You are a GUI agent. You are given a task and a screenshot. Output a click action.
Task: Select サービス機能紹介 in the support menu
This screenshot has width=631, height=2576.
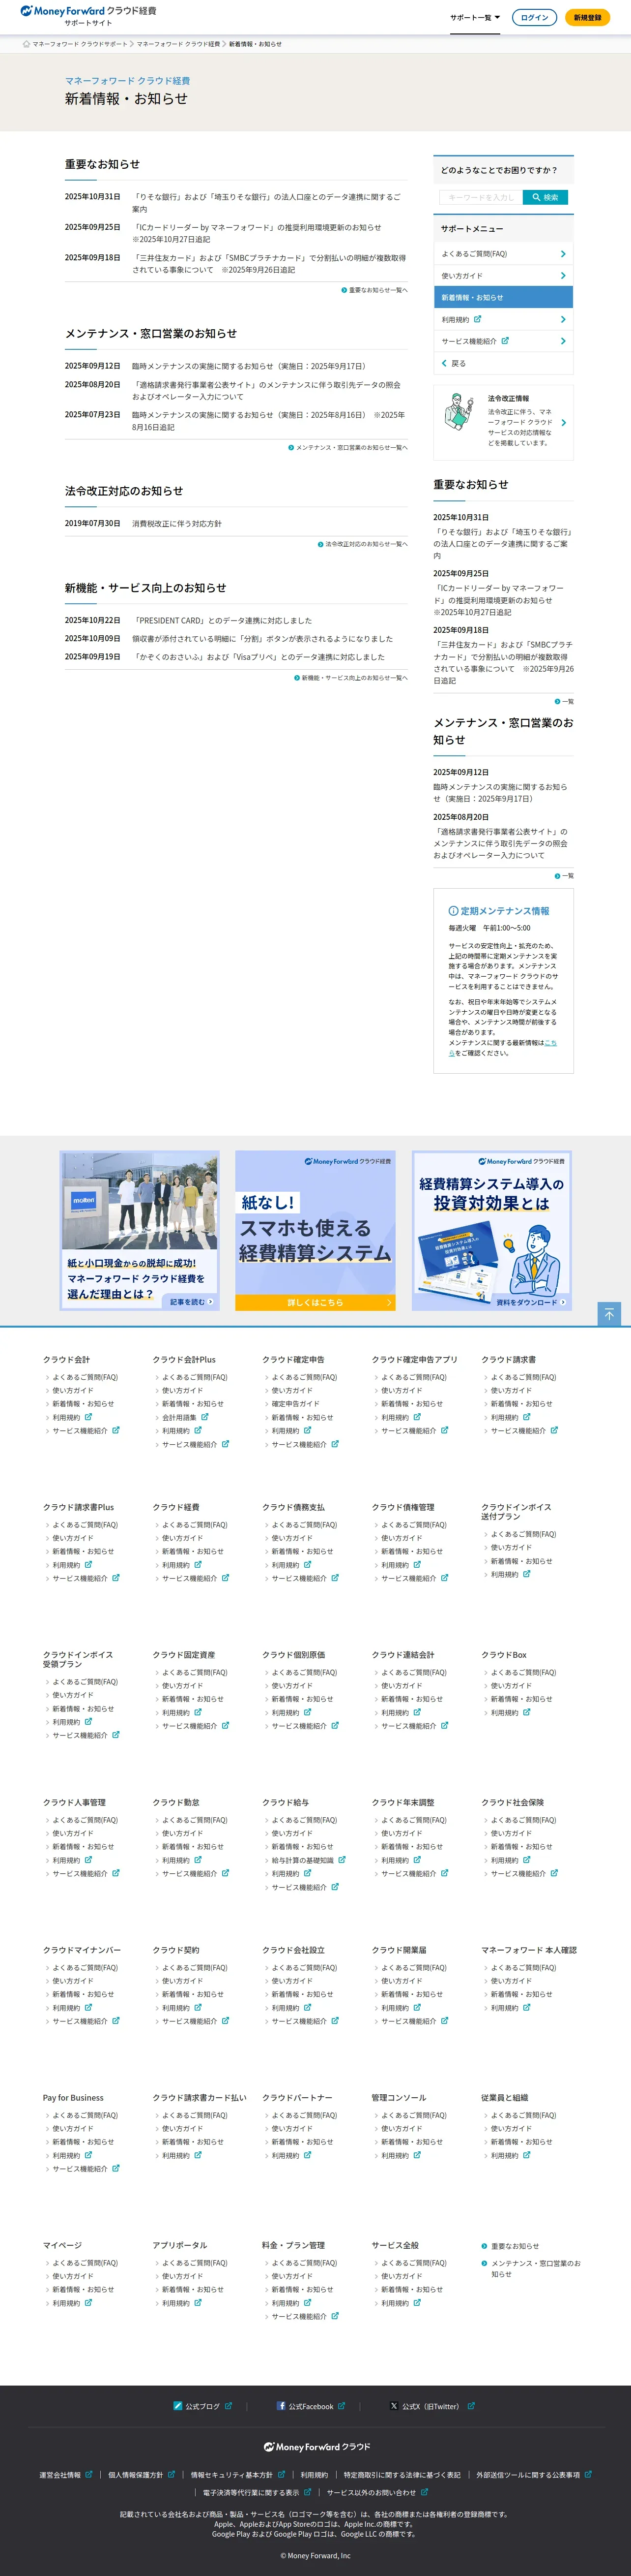point(503,341)
